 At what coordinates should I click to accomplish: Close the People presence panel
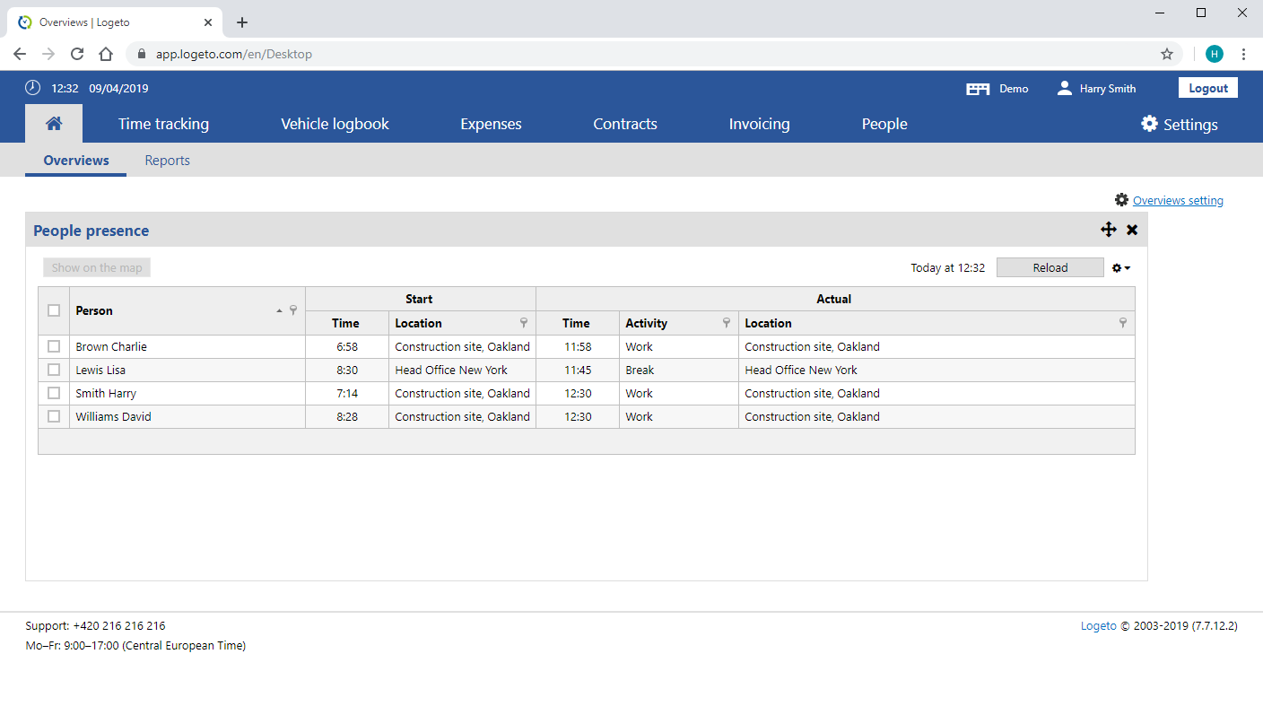click(1132, 230)
